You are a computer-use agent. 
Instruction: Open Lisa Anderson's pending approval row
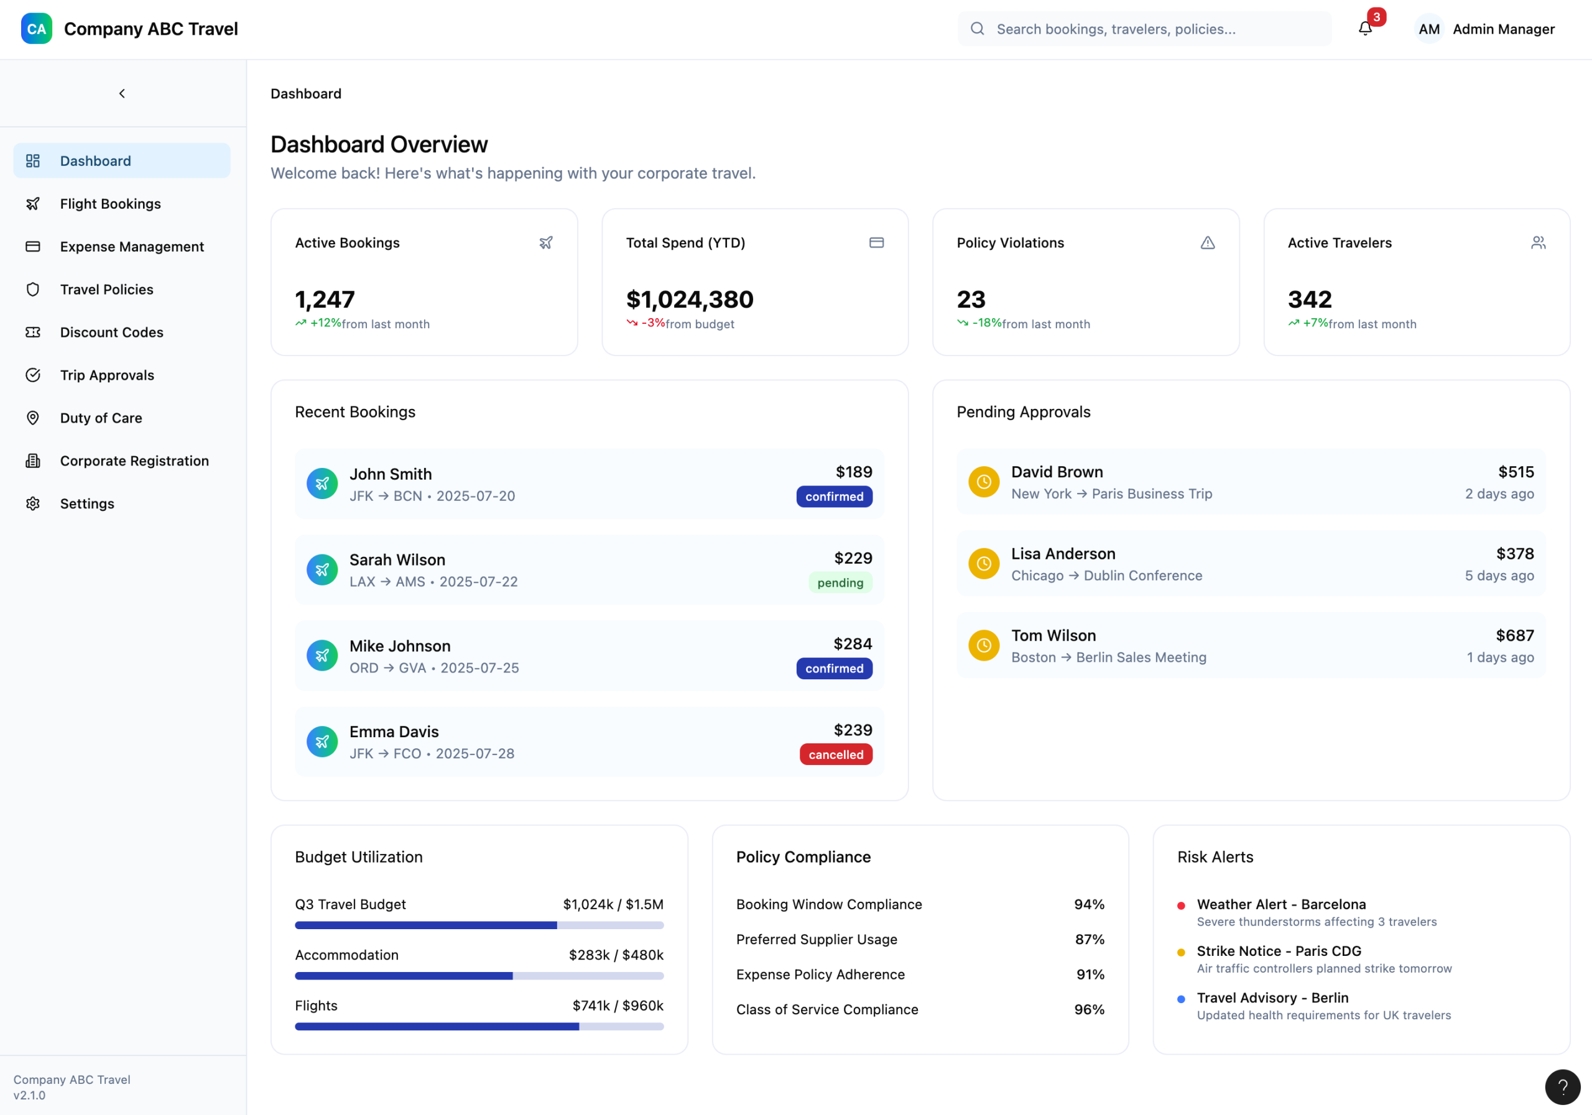(x=1251, y=564)
